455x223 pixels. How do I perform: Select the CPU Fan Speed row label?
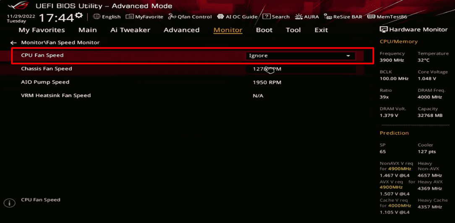[x=42, y=55]
